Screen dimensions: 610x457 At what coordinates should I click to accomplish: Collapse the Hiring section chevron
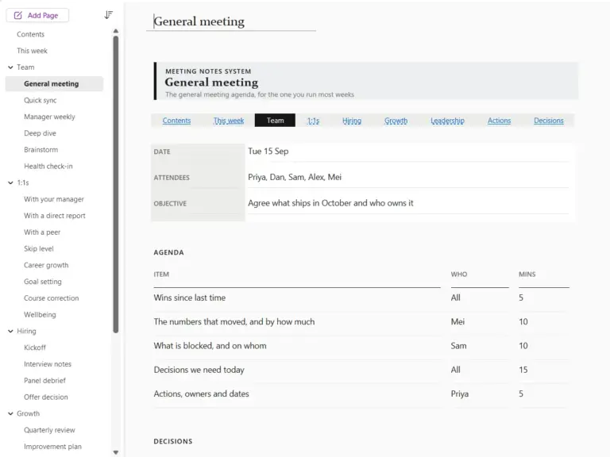point(10,331)
